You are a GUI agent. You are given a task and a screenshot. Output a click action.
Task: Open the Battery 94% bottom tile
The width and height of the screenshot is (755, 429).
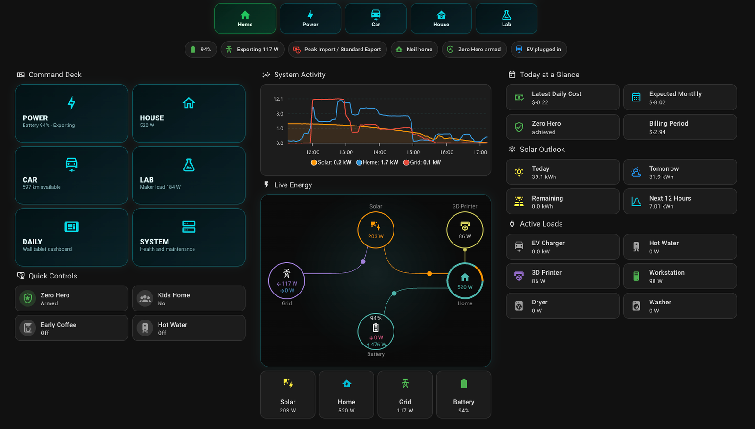(x=464, y=395)
